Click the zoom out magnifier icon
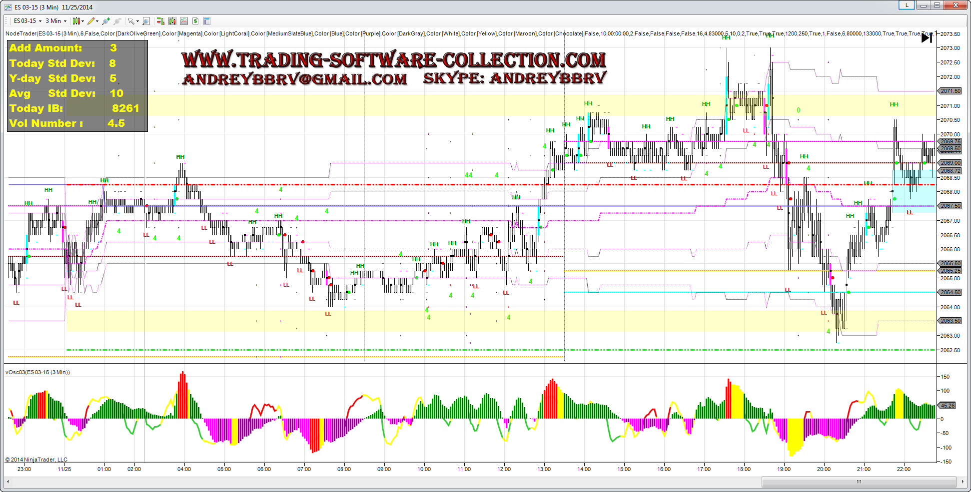The height and width of the screenshot is (492, 971). click(117, 21)
